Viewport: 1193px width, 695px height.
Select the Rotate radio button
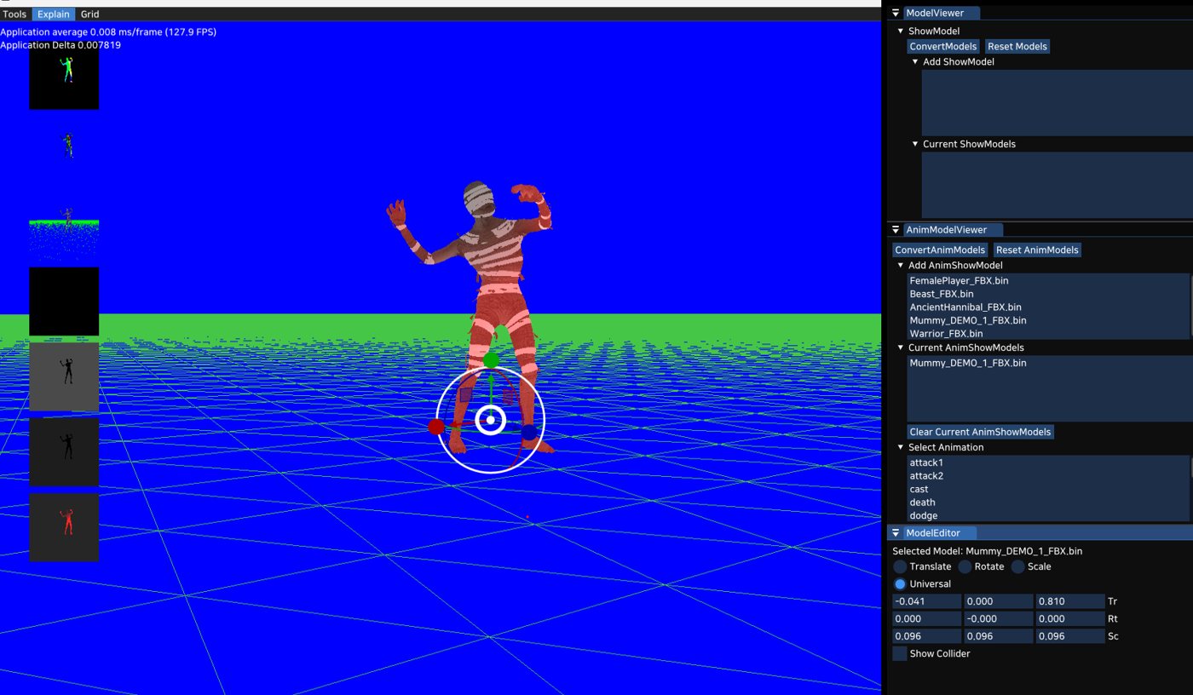click(965, 566)
